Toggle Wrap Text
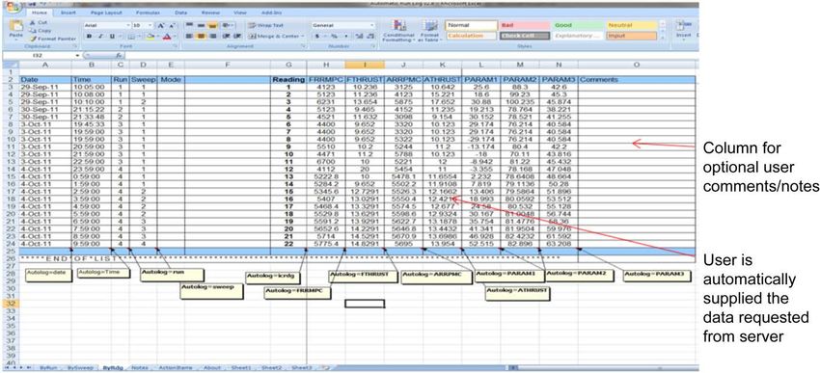The height and width of the screenshot is (373, 820). [266, 25]
